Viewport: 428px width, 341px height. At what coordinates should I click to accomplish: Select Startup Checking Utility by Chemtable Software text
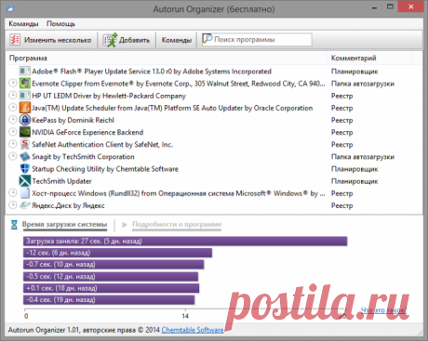105,169
